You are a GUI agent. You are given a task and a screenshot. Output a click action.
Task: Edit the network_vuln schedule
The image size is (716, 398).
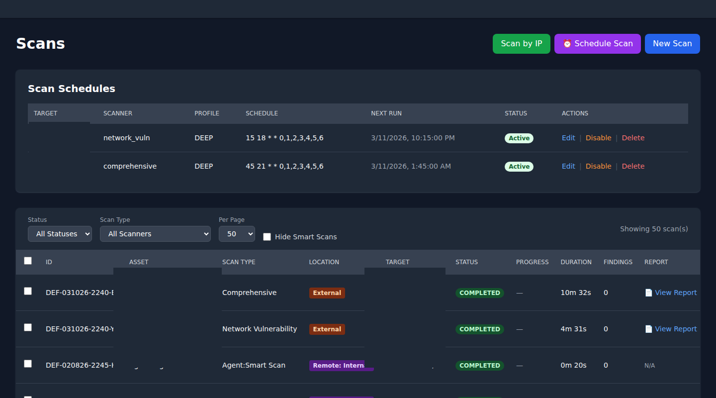[x=568, y=138]
